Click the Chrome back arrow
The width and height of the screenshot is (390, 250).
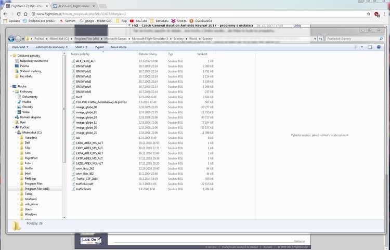pyautogui.click(x=5, y=14)
